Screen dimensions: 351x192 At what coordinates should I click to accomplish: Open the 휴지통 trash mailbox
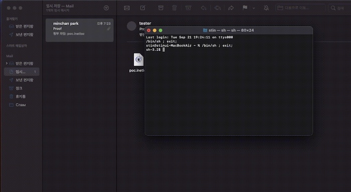click(22, 96)
